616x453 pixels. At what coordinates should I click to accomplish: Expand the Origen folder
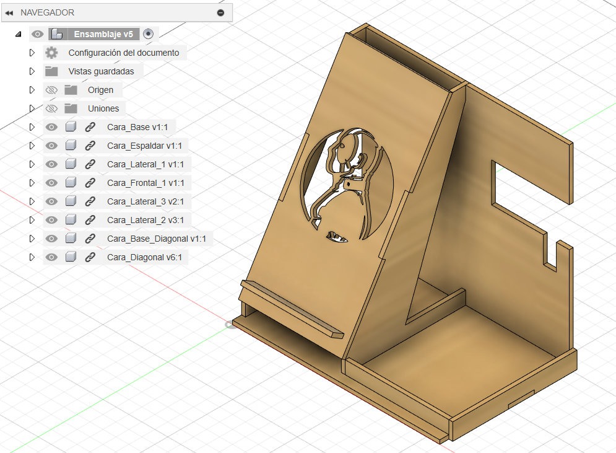(32, 90)
